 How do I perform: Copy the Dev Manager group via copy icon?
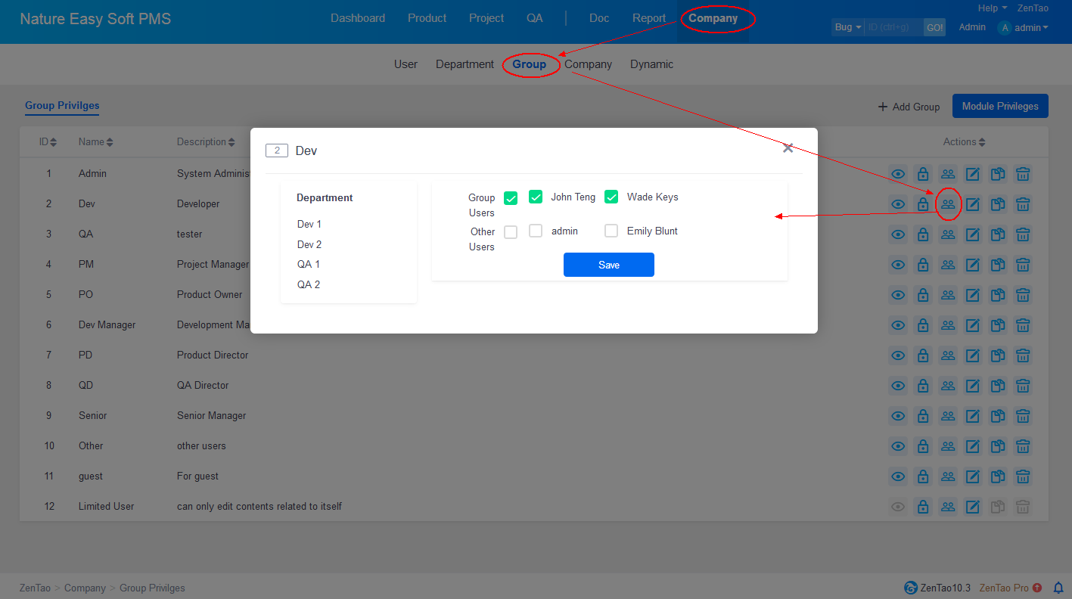pyautogui.click(x=998, y=325)
